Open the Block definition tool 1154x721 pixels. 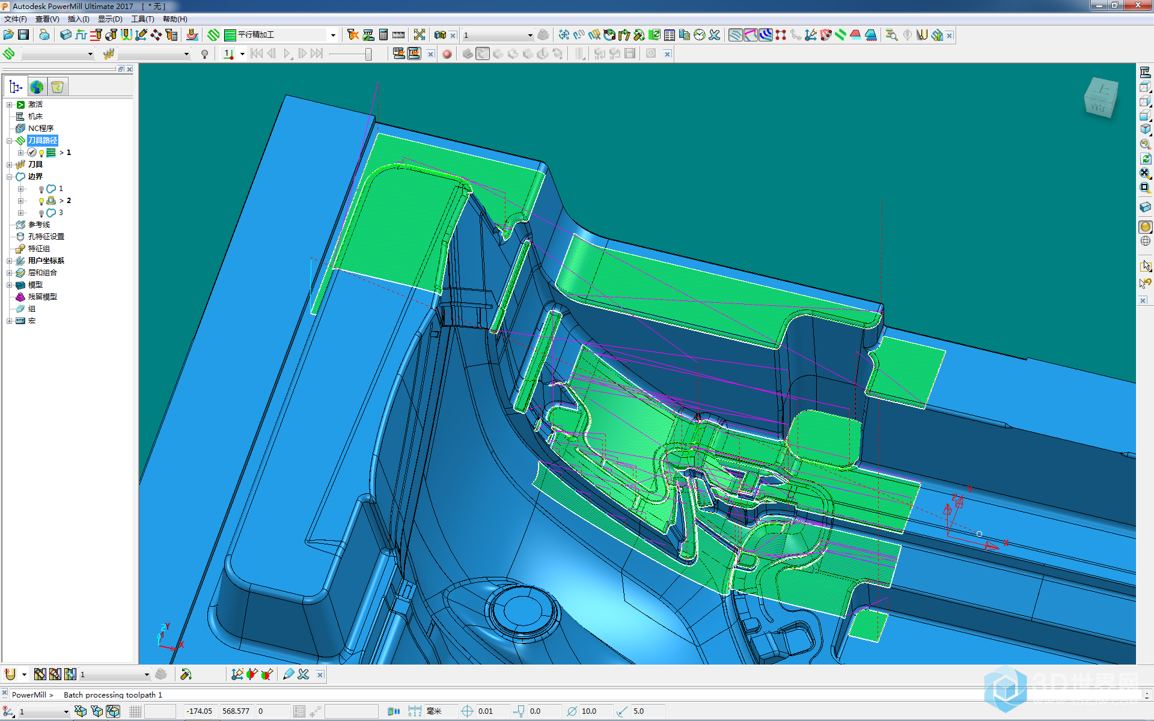(x=66, y=35)
